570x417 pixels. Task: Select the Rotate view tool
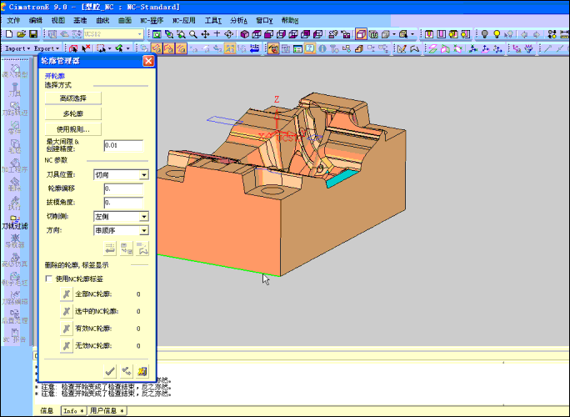pyautogui.click(x=228, y=34)
